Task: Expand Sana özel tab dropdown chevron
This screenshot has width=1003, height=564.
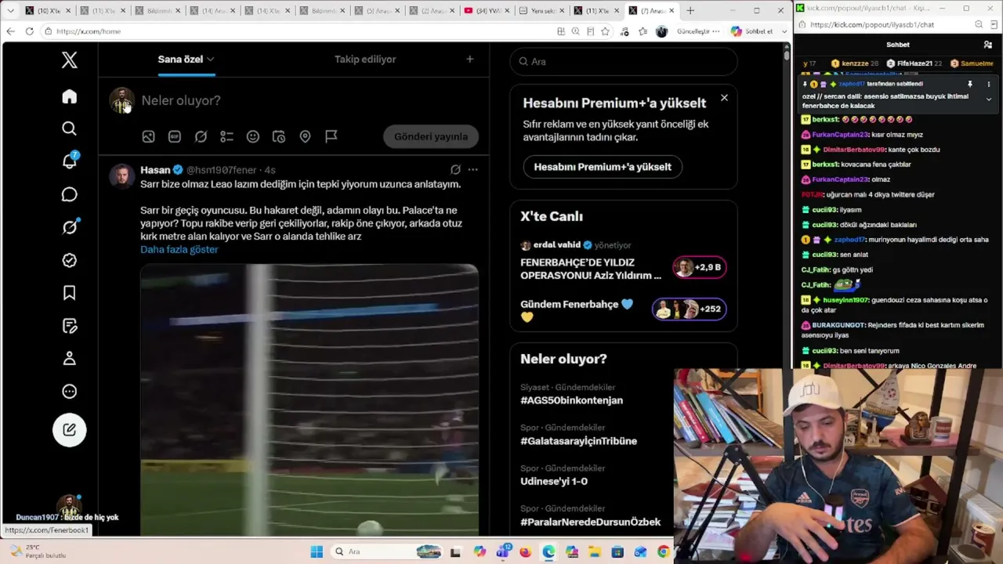Action: tap(211, 60)
